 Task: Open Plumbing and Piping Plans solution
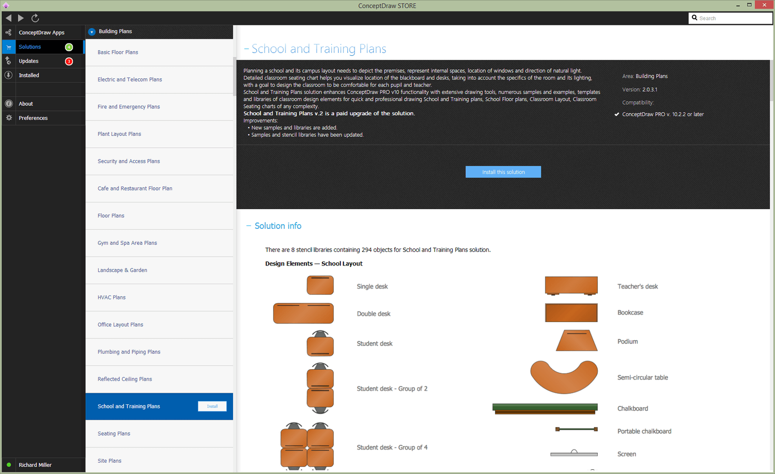pos(159,352)
